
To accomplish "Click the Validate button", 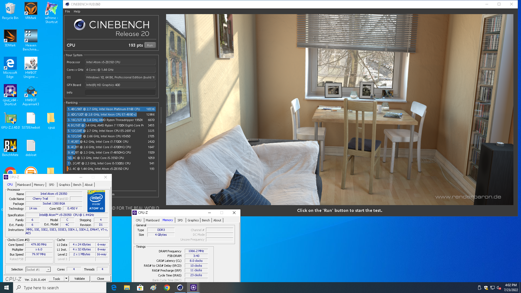I will coord(80,279).
